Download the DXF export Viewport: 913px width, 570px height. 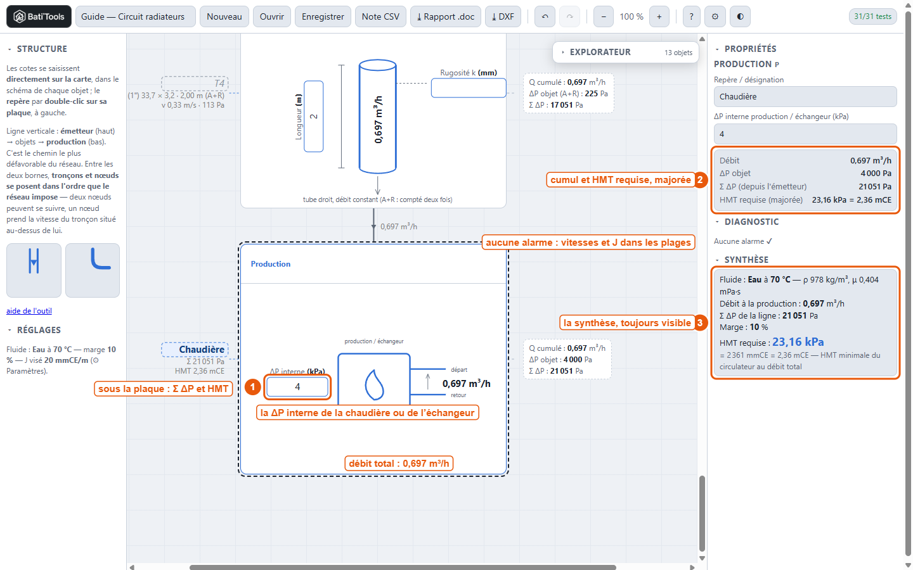coord(503,16)
